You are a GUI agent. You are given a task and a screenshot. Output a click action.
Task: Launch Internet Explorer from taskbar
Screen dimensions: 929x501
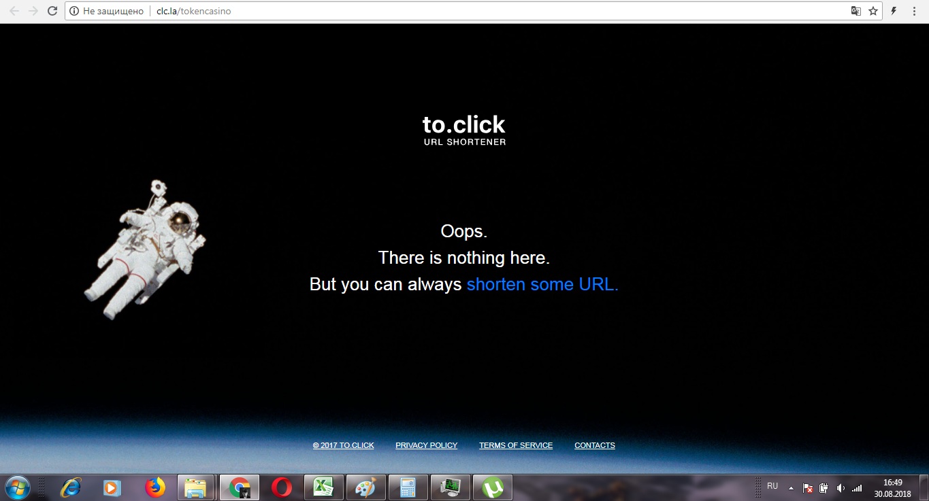[x=70, y=487]
